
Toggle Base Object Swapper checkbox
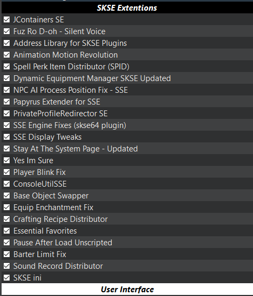[7, 196]
